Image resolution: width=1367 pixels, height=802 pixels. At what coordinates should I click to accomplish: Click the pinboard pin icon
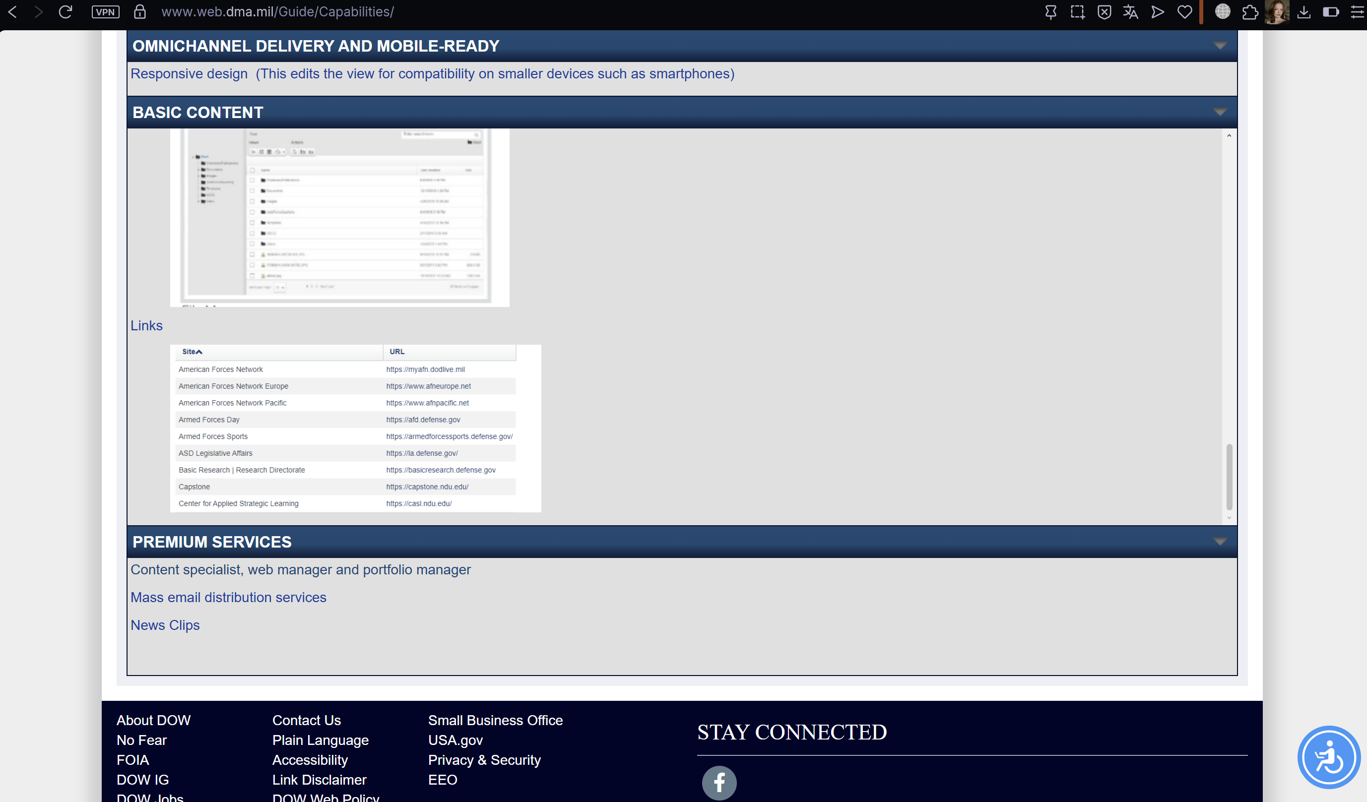tap(1050, 12)
